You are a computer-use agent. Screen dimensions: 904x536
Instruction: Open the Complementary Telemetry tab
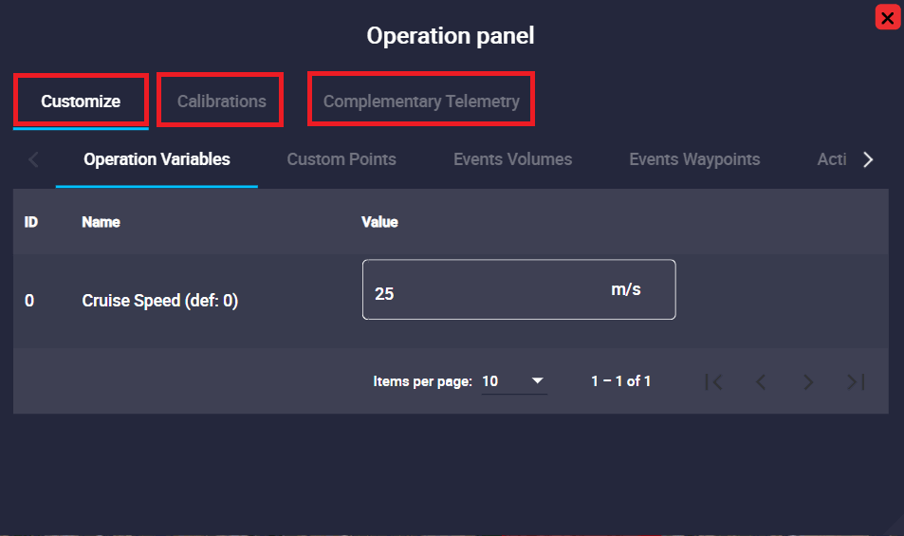tap(421, 101)
